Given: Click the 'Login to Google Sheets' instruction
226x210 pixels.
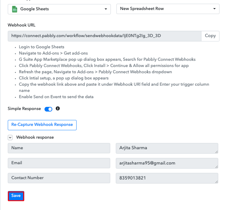Looking at the screenshot, I should tap(42, 47).
